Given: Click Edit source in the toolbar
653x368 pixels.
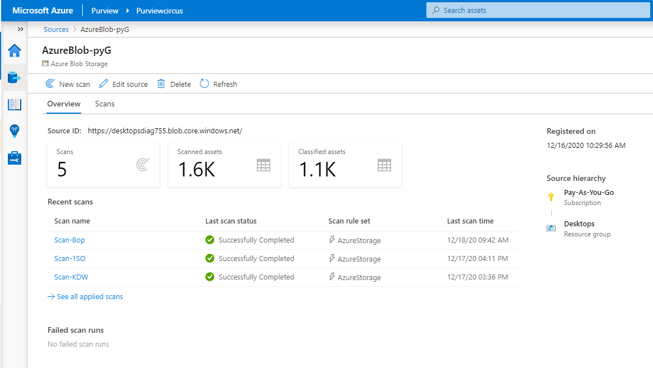Looking at the screenshot, I should tap(124, 84).
